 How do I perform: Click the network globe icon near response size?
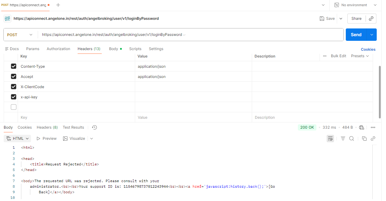[x=362, y=127]
